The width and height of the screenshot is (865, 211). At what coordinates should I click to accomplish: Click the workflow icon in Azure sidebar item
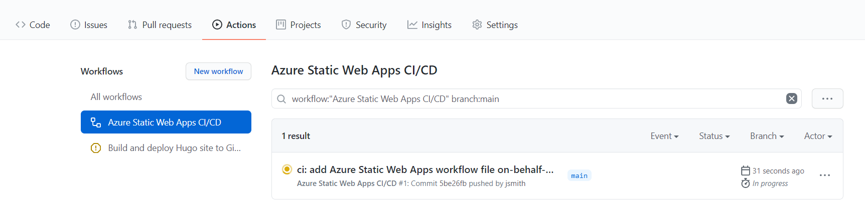(x=96, y=122)
